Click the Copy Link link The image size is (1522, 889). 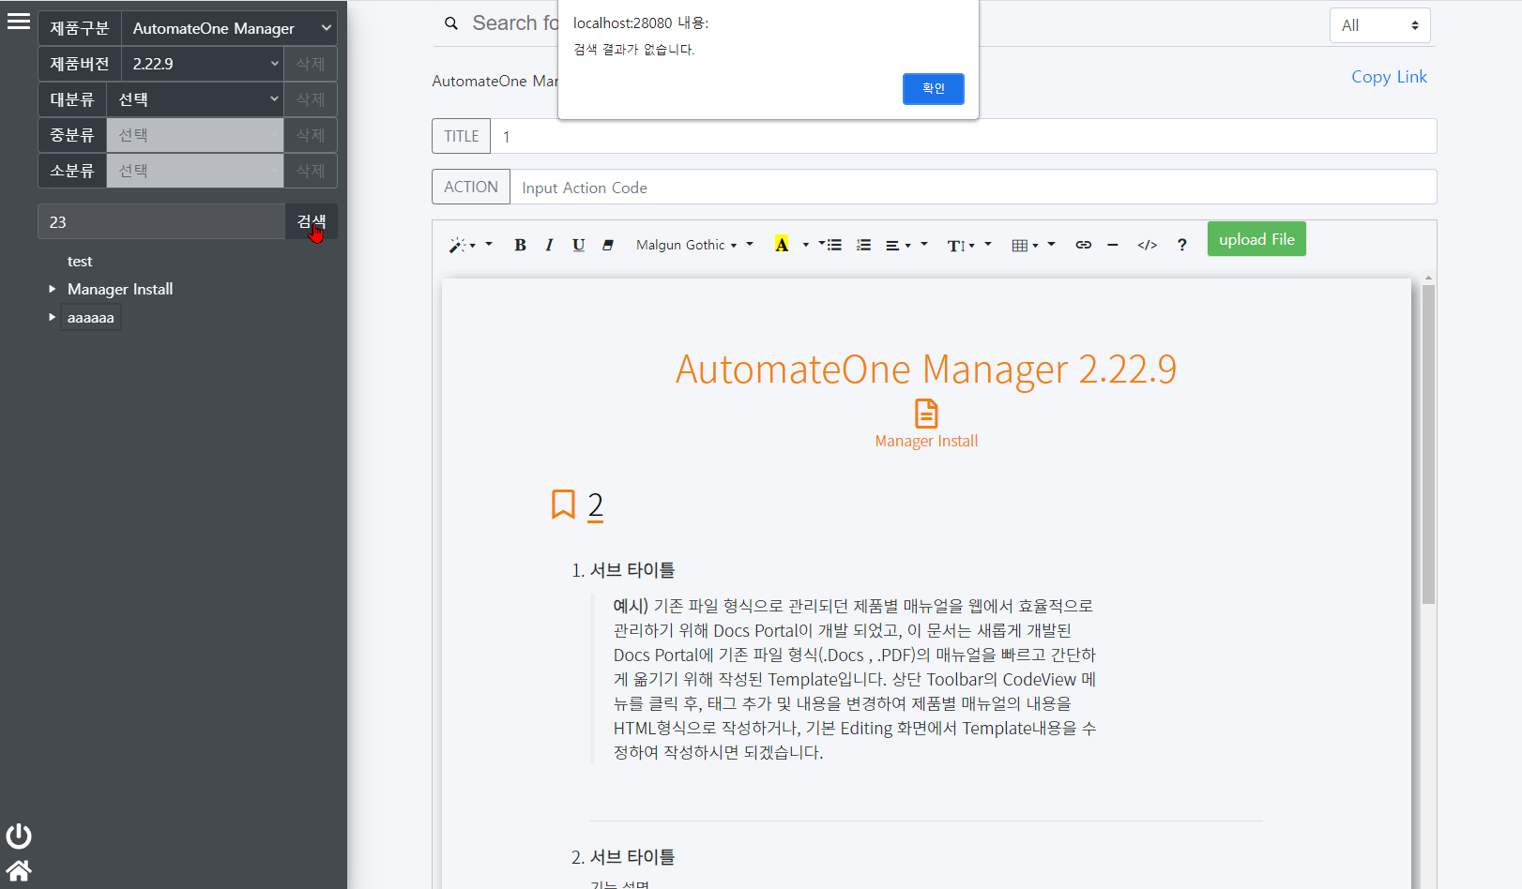coord(1388,77)
